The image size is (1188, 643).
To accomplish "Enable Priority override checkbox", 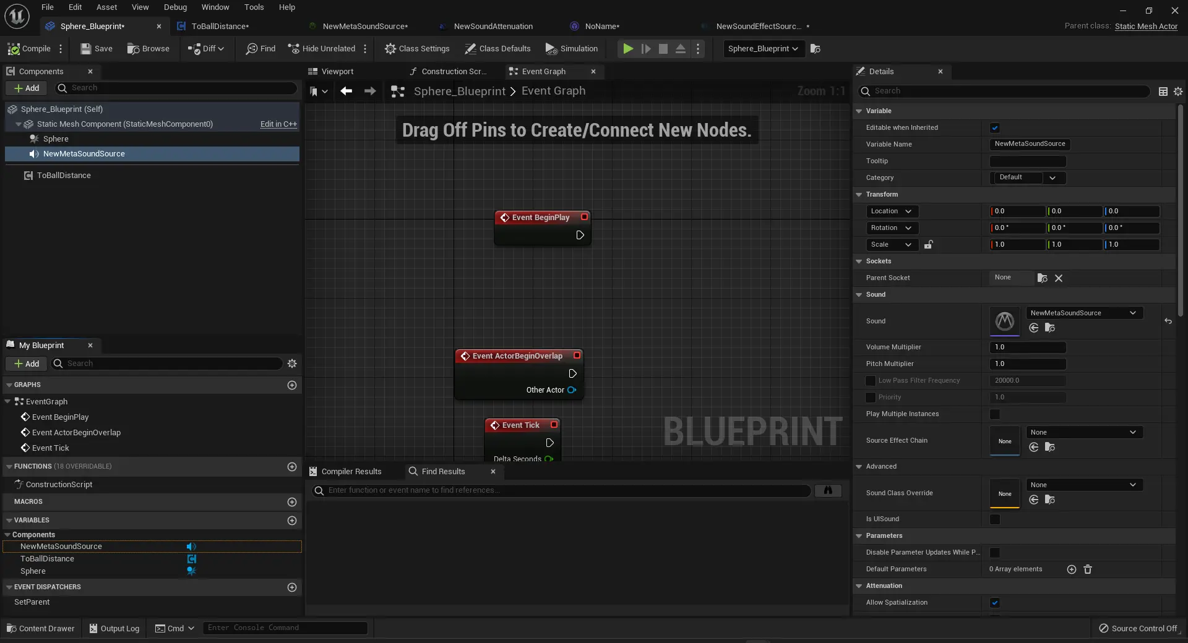I will point(871,398).
